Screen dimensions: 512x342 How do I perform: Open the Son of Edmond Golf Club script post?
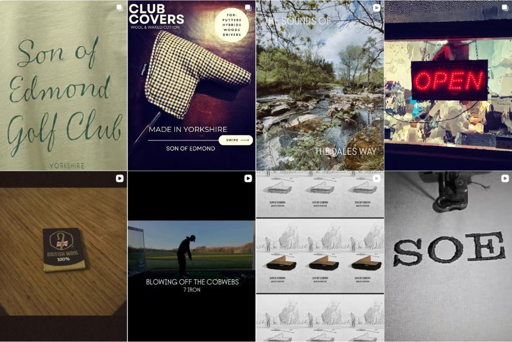(x=63, y=85)
